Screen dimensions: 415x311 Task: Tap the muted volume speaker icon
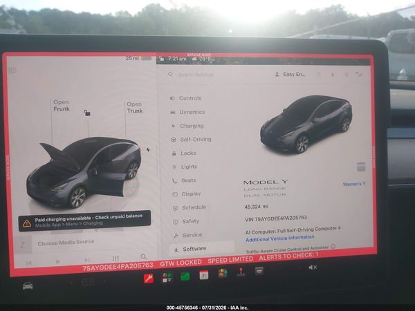313,267
